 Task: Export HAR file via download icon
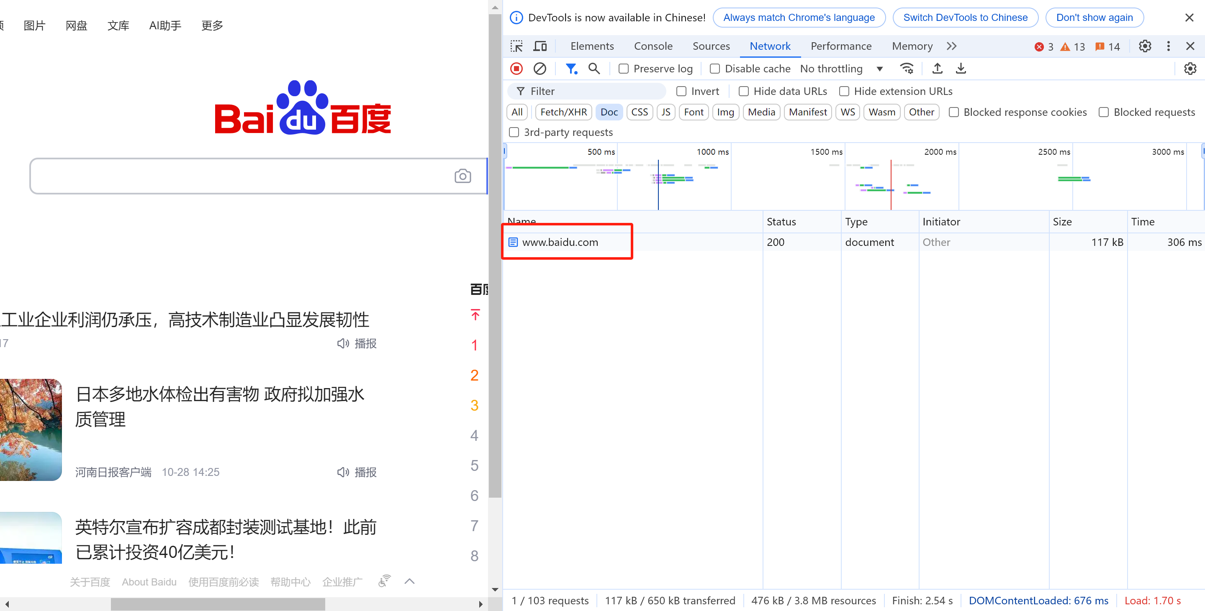tap(961, 68)
